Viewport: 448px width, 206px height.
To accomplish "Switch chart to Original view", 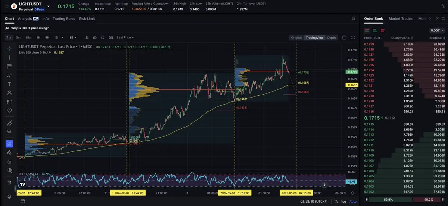I will pyautogui.click(x=296, y=37).
